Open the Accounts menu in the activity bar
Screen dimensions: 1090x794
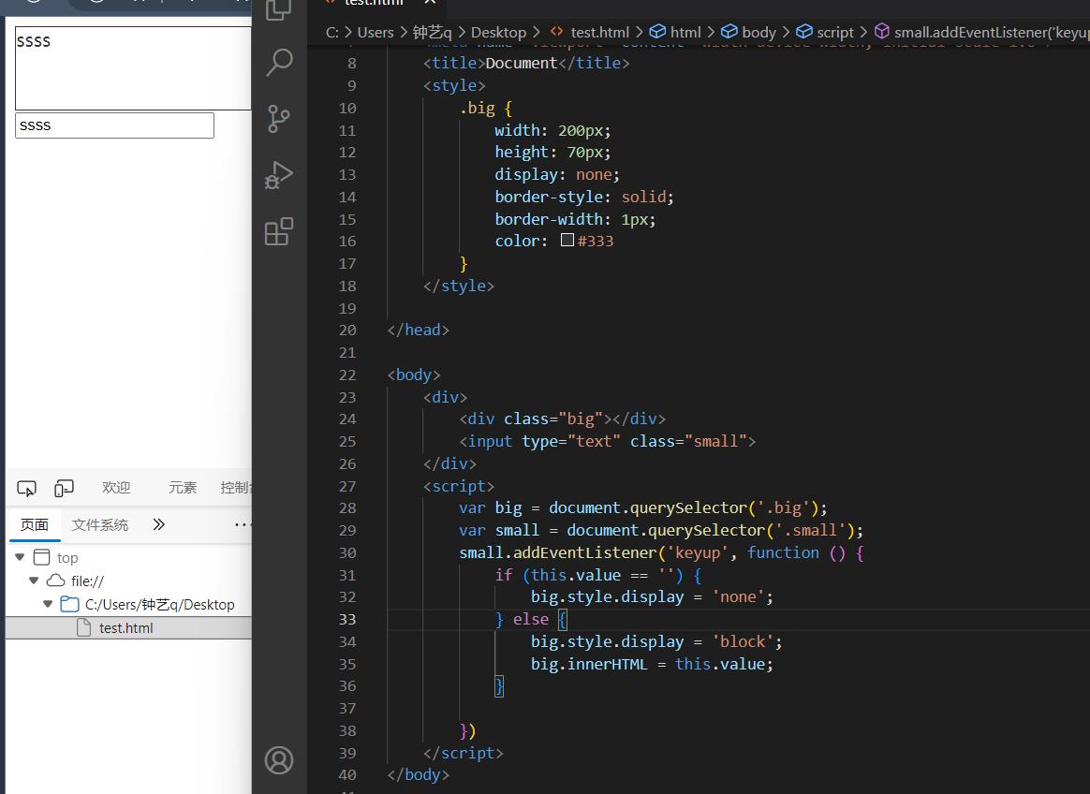click(278, 760)
